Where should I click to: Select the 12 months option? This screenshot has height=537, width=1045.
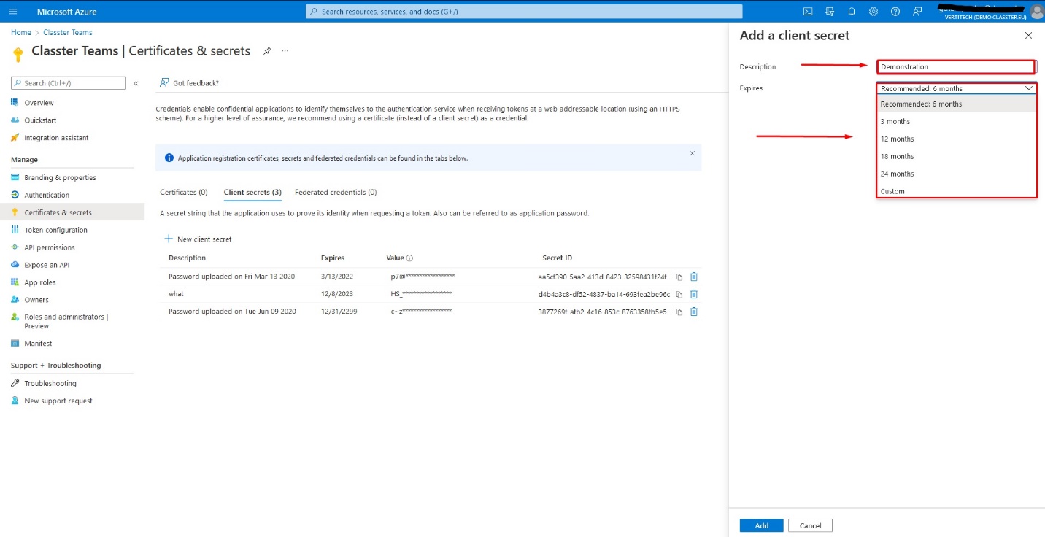[957, 139]
